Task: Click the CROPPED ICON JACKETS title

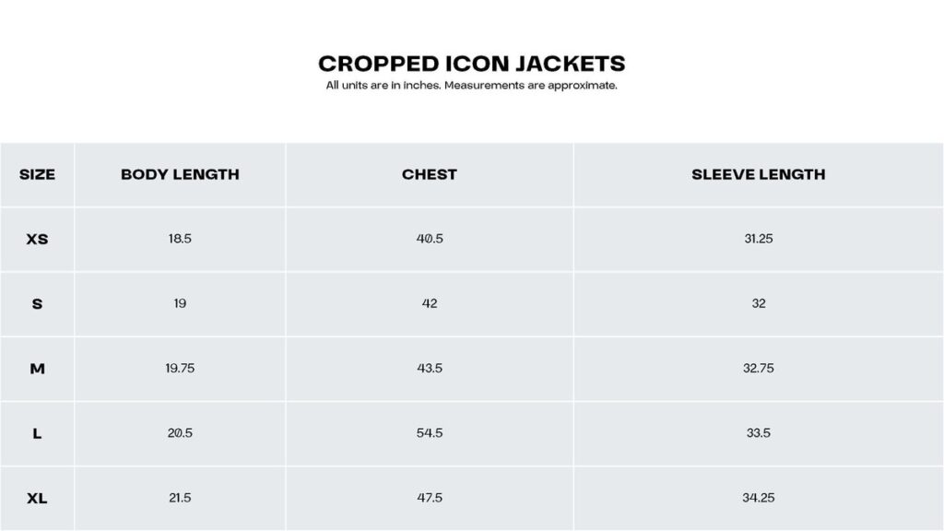Action: click(471, 64)
